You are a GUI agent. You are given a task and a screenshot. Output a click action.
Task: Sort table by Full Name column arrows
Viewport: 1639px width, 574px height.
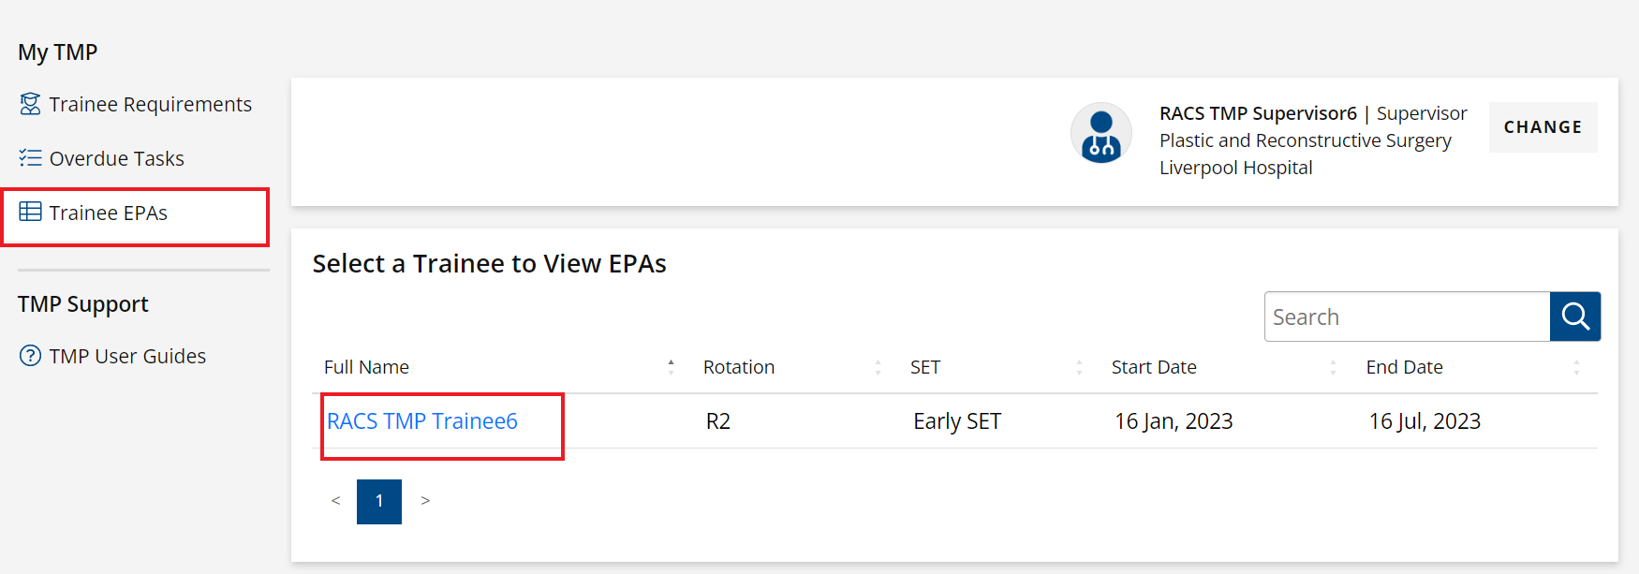point(671,367)
